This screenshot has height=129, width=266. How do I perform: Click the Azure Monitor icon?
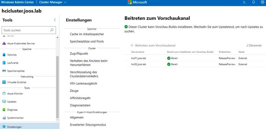[x=4, y=94]
